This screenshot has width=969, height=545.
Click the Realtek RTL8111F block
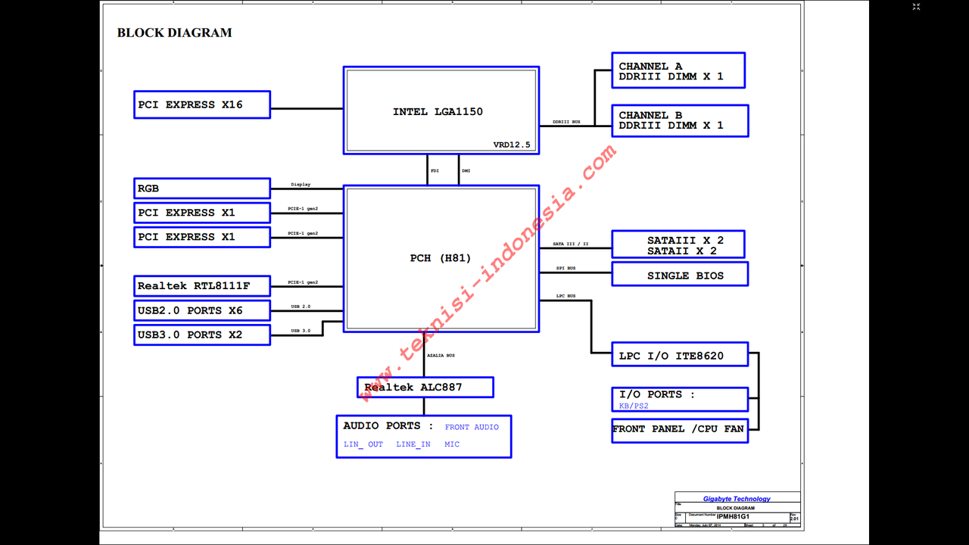[202, 286]
